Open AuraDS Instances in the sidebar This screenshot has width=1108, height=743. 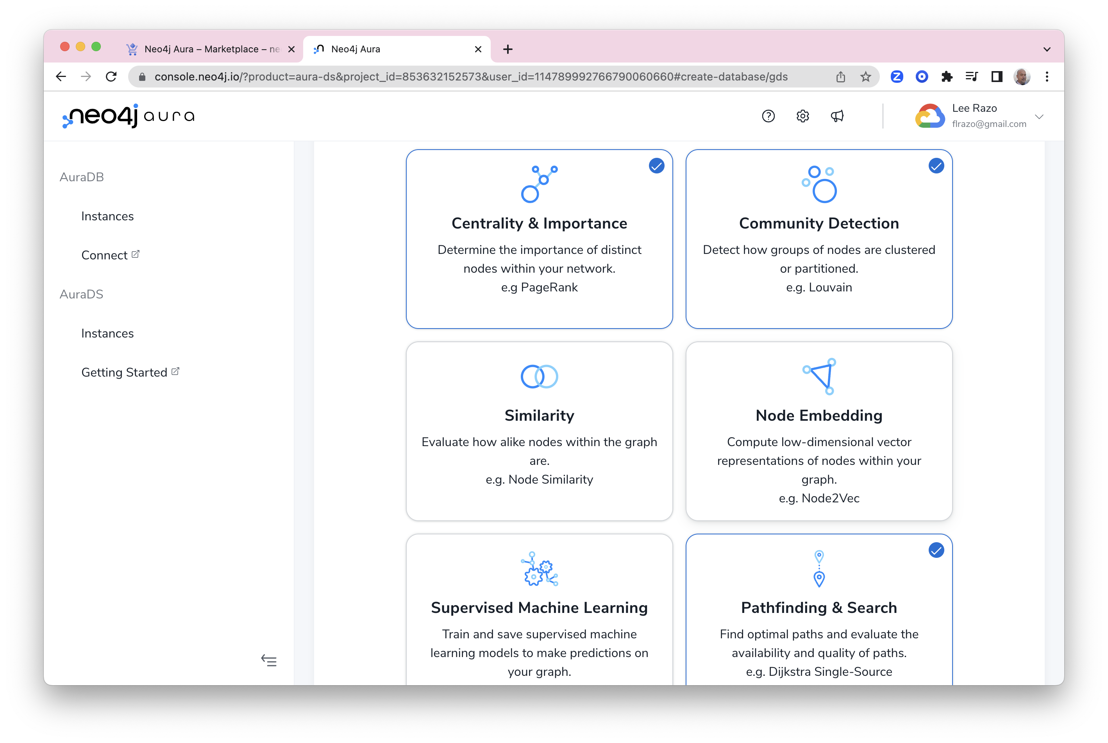(107, 333)
